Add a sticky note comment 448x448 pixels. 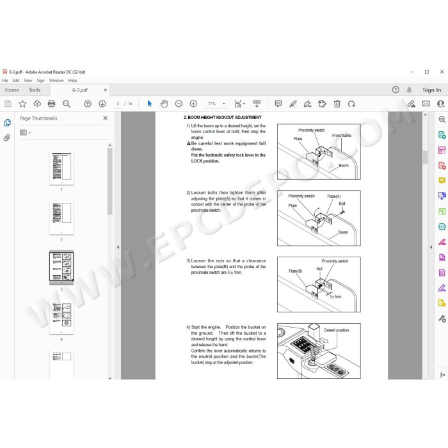click(x=278, y=104)
